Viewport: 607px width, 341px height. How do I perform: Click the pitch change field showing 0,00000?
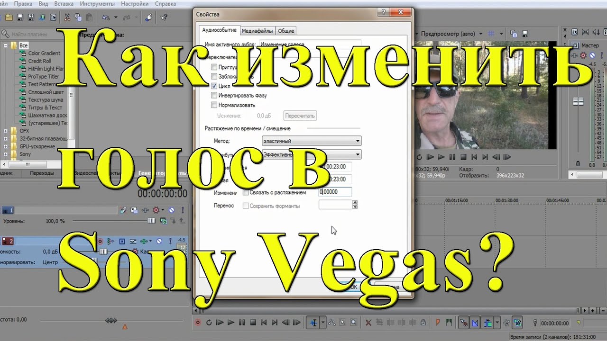click(x=335, y=192)
